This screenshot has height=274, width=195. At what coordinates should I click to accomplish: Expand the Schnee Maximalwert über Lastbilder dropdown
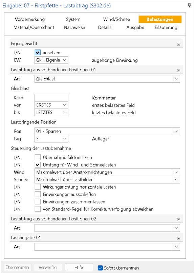tap(107, 180)
